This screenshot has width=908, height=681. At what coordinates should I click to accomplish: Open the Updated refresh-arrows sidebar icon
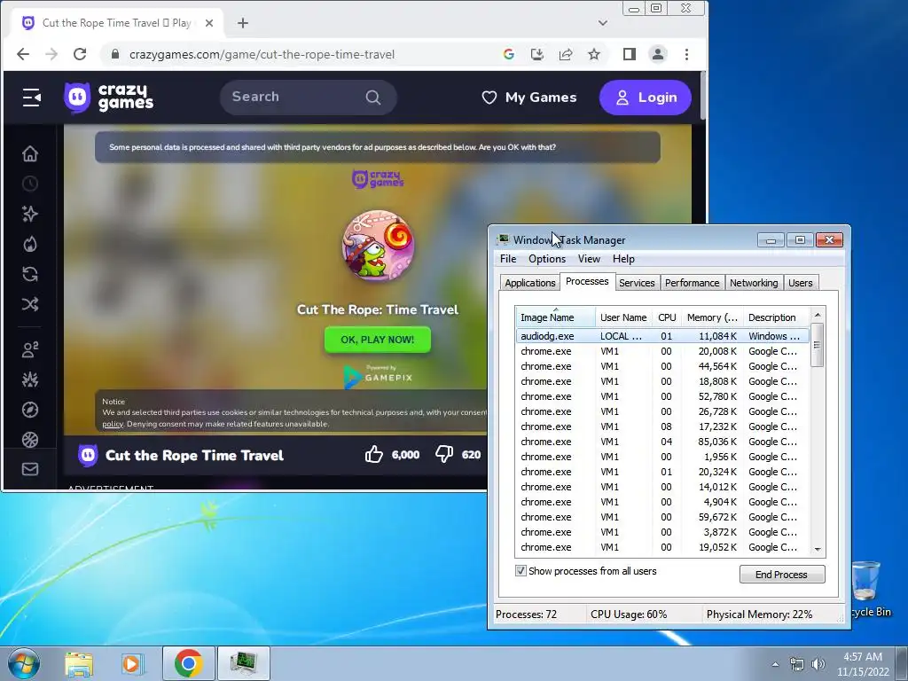pos(30,274)
